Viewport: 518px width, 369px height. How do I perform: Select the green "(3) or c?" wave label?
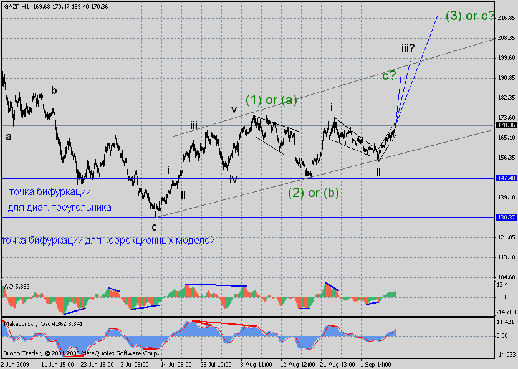(x=471, y=16)
